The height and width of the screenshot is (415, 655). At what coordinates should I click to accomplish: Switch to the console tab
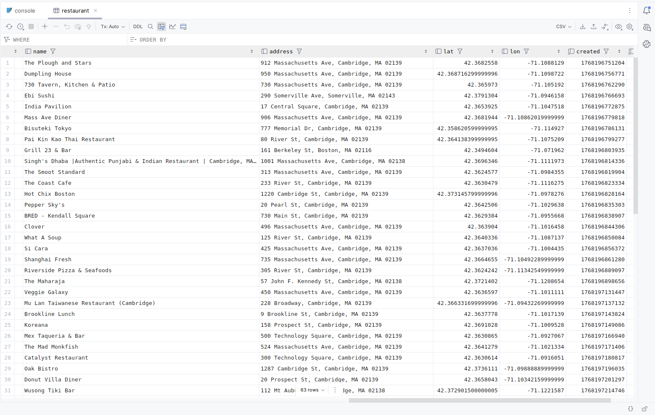tap(21, 11)
